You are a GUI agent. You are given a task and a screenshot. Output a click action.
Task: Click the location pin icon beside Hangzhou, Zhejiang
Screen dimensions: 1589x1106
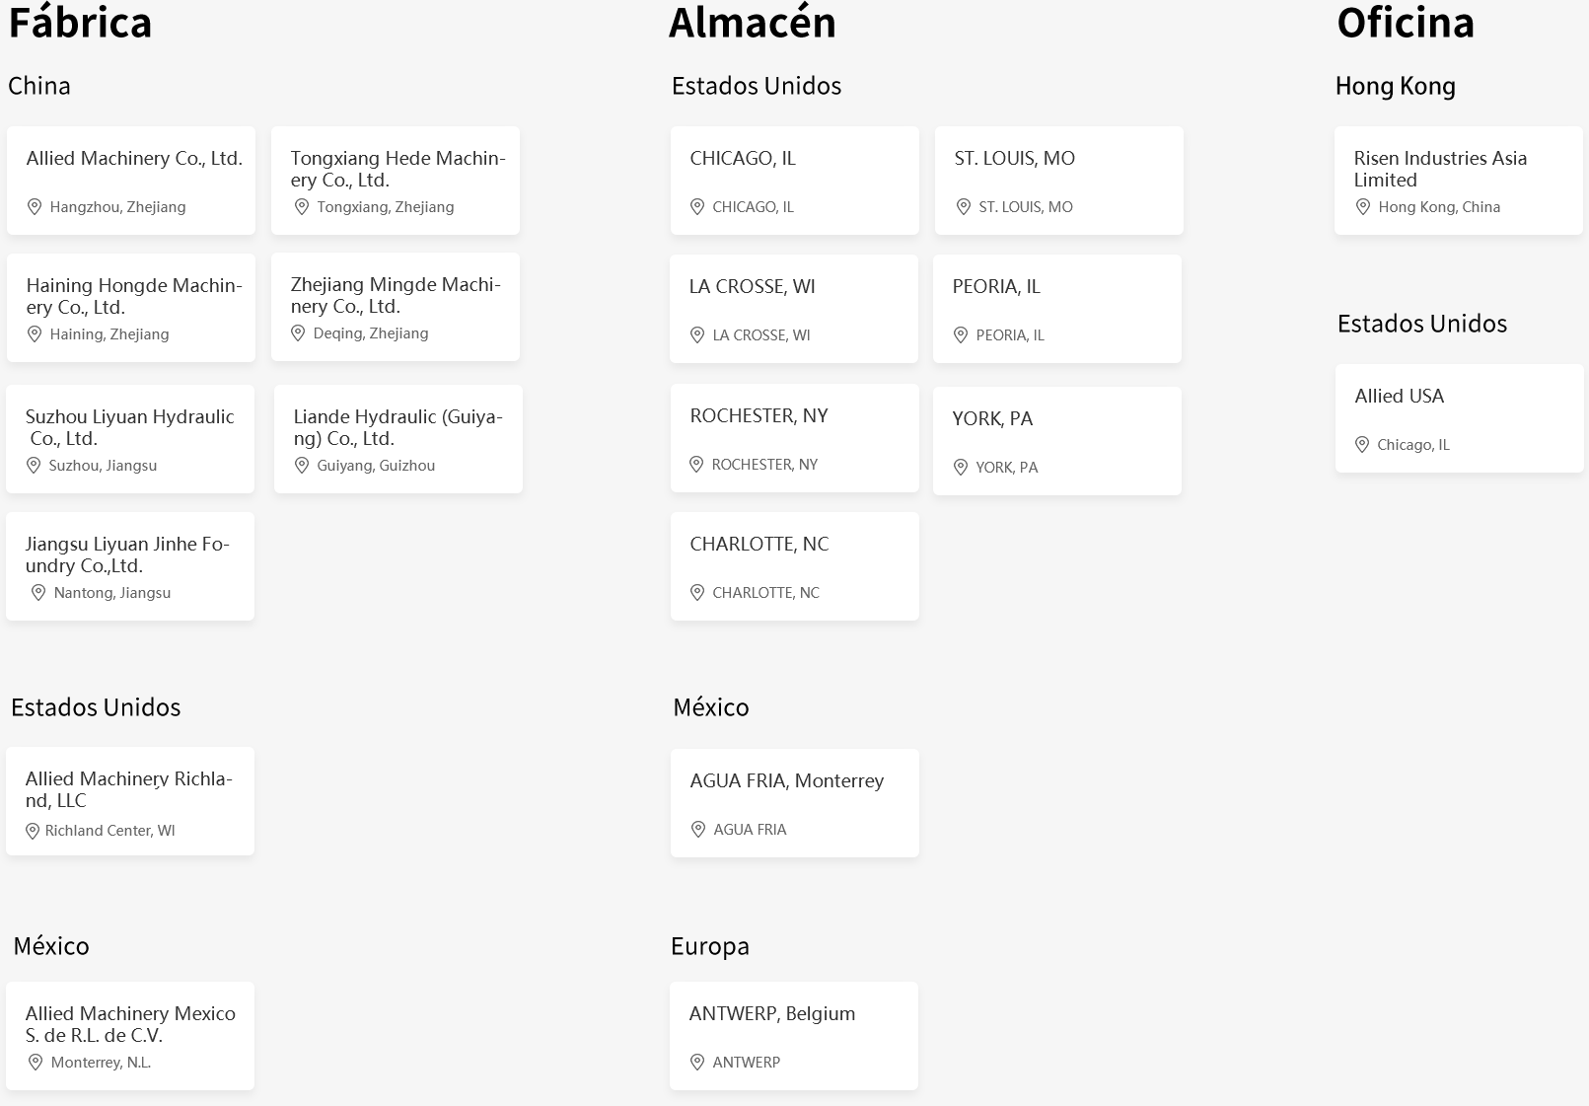(x=35, y=207)
